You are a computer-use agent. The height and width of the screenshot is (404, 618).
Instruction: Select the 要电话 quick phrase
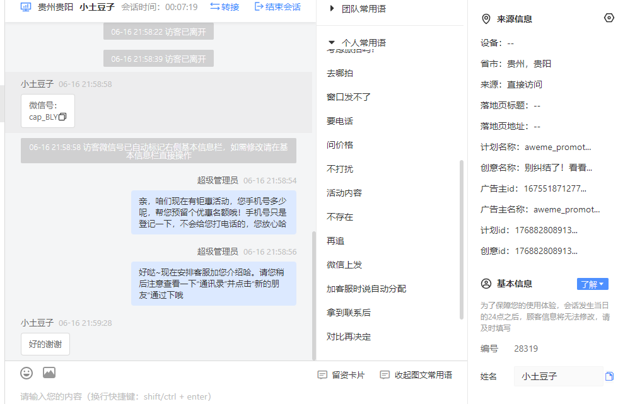340,121
